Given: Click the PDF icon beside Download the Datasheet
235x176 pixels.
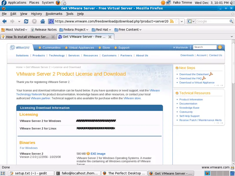Looking at the screenshot, I should coord(211,74).
